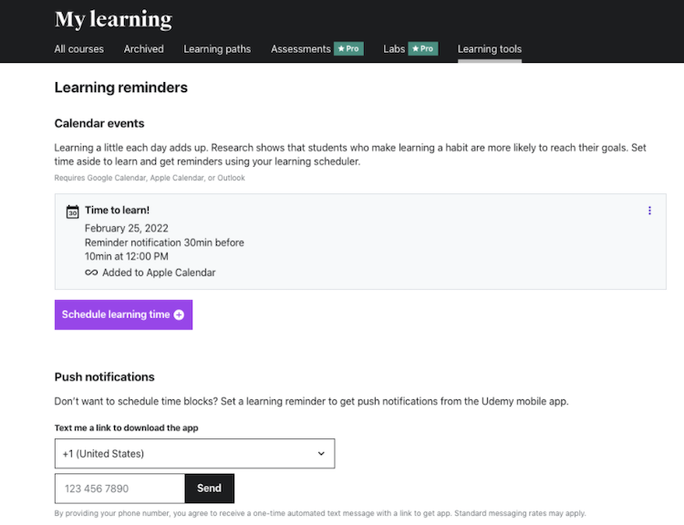
Task: Click the Added to Apple Calendar text
Action: coord(159,273)
